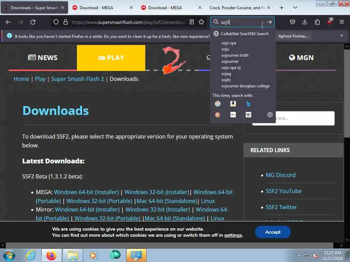Switch to Crack, Powder Cocaine tab
350x262 pixels.
[x=240, y=8]
